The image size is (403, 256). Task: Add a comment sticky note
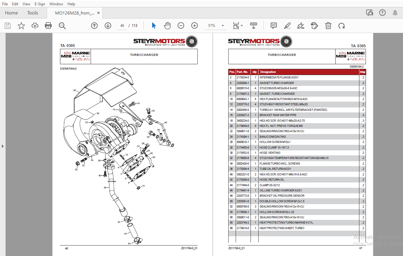[x=274, y=26]
